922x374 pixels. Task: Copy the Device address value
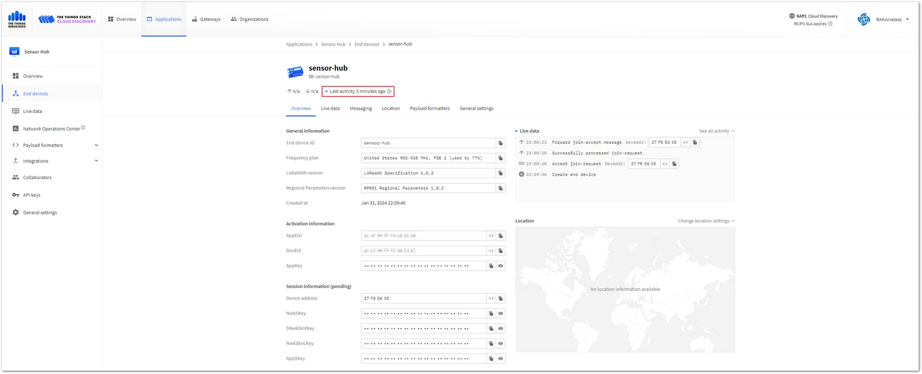click(x=500, y=299)
